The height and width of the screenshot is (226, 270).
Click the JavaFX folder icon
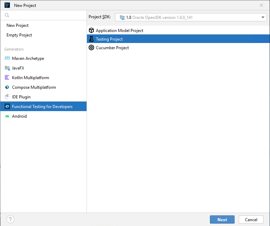pyautogui.click(x=7, y=68)
